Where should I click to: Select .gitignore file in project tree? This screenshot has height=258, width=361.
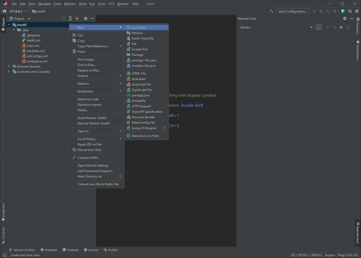click(31, 35)
